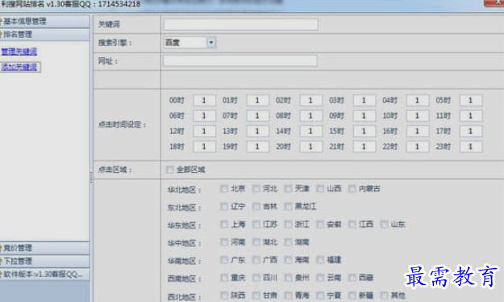Click the 22时 click count field
Viewport: 504px width, 302px height.
click(x=418, y=147)
